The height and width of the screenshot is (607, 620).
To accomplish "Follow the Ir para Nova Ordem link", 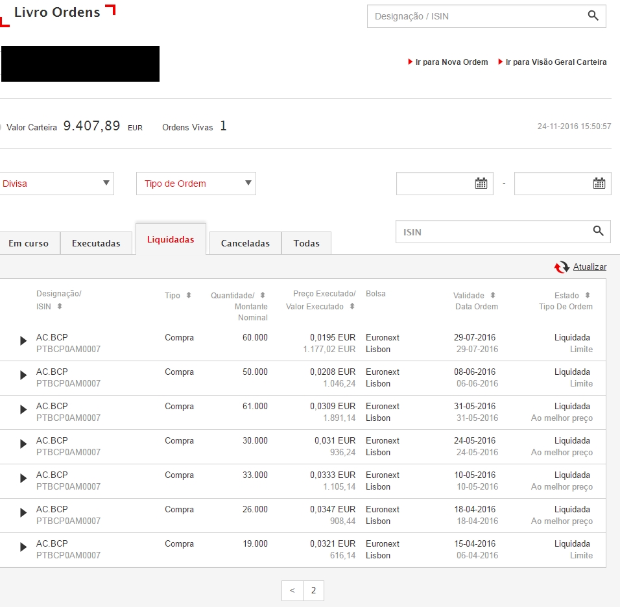I will 451,62.
